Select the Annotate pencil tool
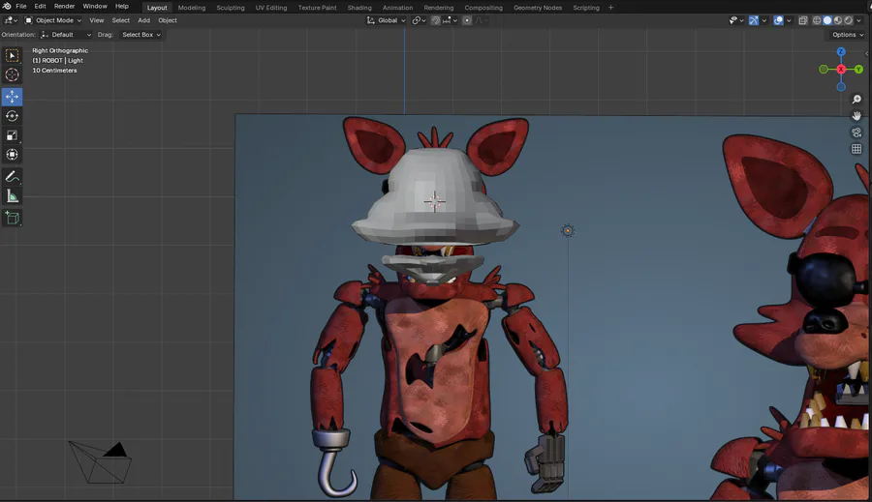Viewport: 872px width, 502px height. tap(12, 177)
